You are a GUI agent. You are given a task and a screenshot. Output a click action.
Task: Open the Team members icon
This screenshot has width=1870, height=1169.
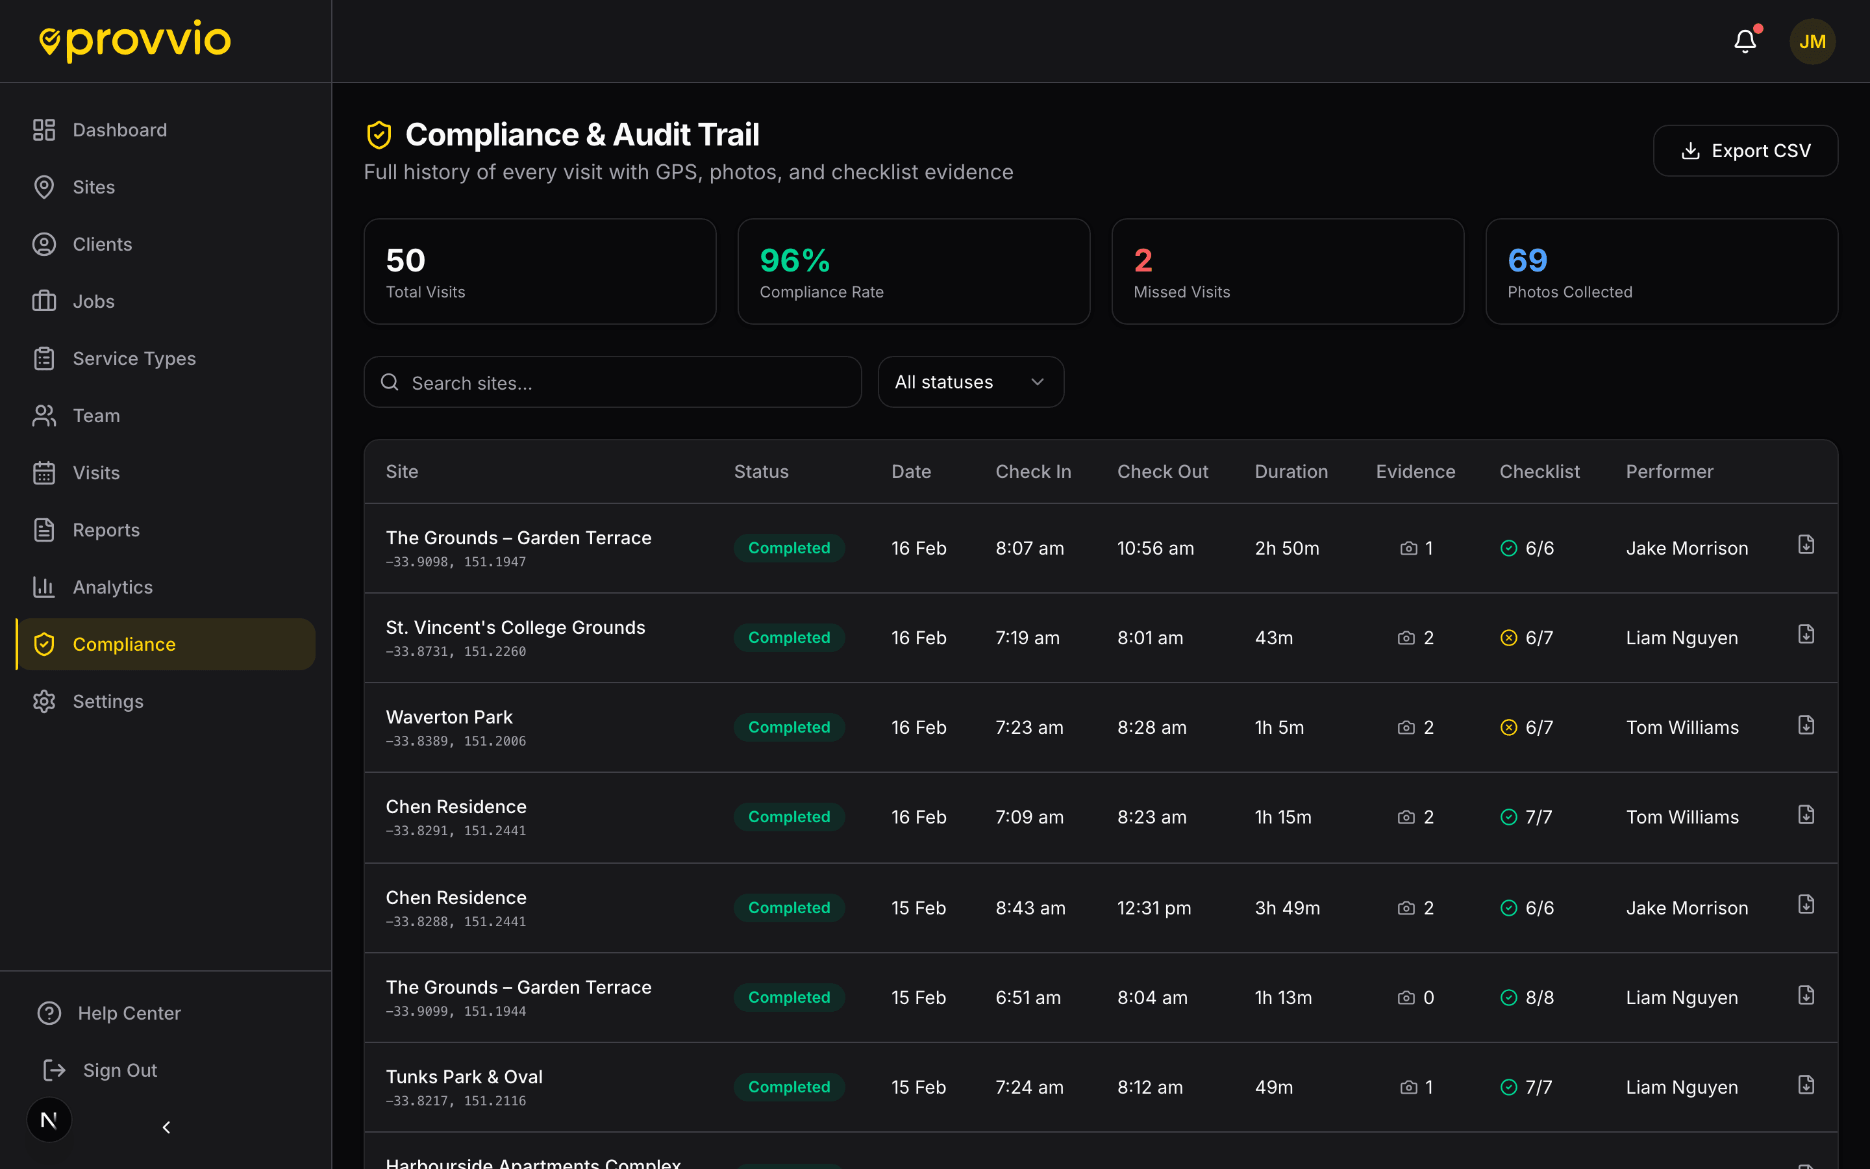(44, 415)
